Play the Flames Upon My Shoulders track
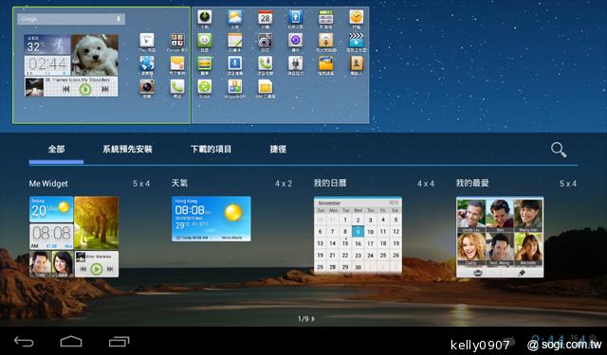The height and width of the screenshot is (355, 607). click(85, 90)
